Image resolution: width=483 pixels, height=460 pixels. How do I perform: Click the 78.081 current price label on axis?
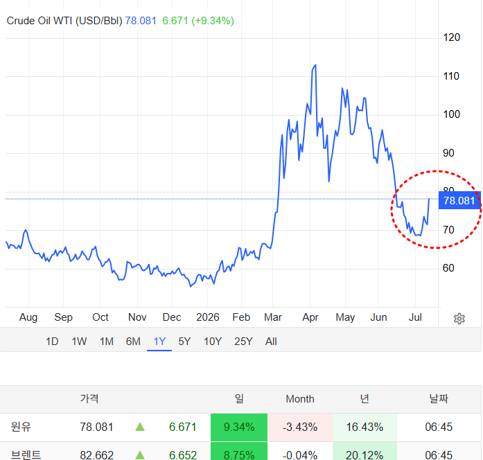click(459, 200)
